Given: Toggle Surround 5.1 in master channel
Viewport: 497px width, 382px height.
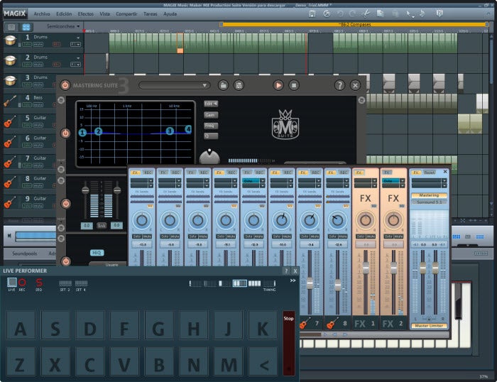Looking at the screenshot, I should (429, 202).
